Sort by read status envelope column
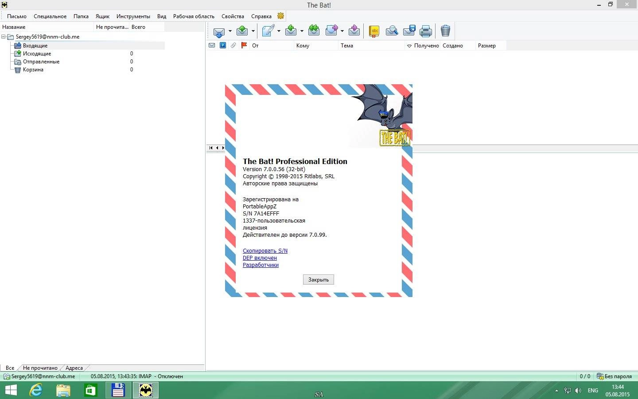This screenshot has height=399, width=638. pyautogui.click(x=212, y=45)
